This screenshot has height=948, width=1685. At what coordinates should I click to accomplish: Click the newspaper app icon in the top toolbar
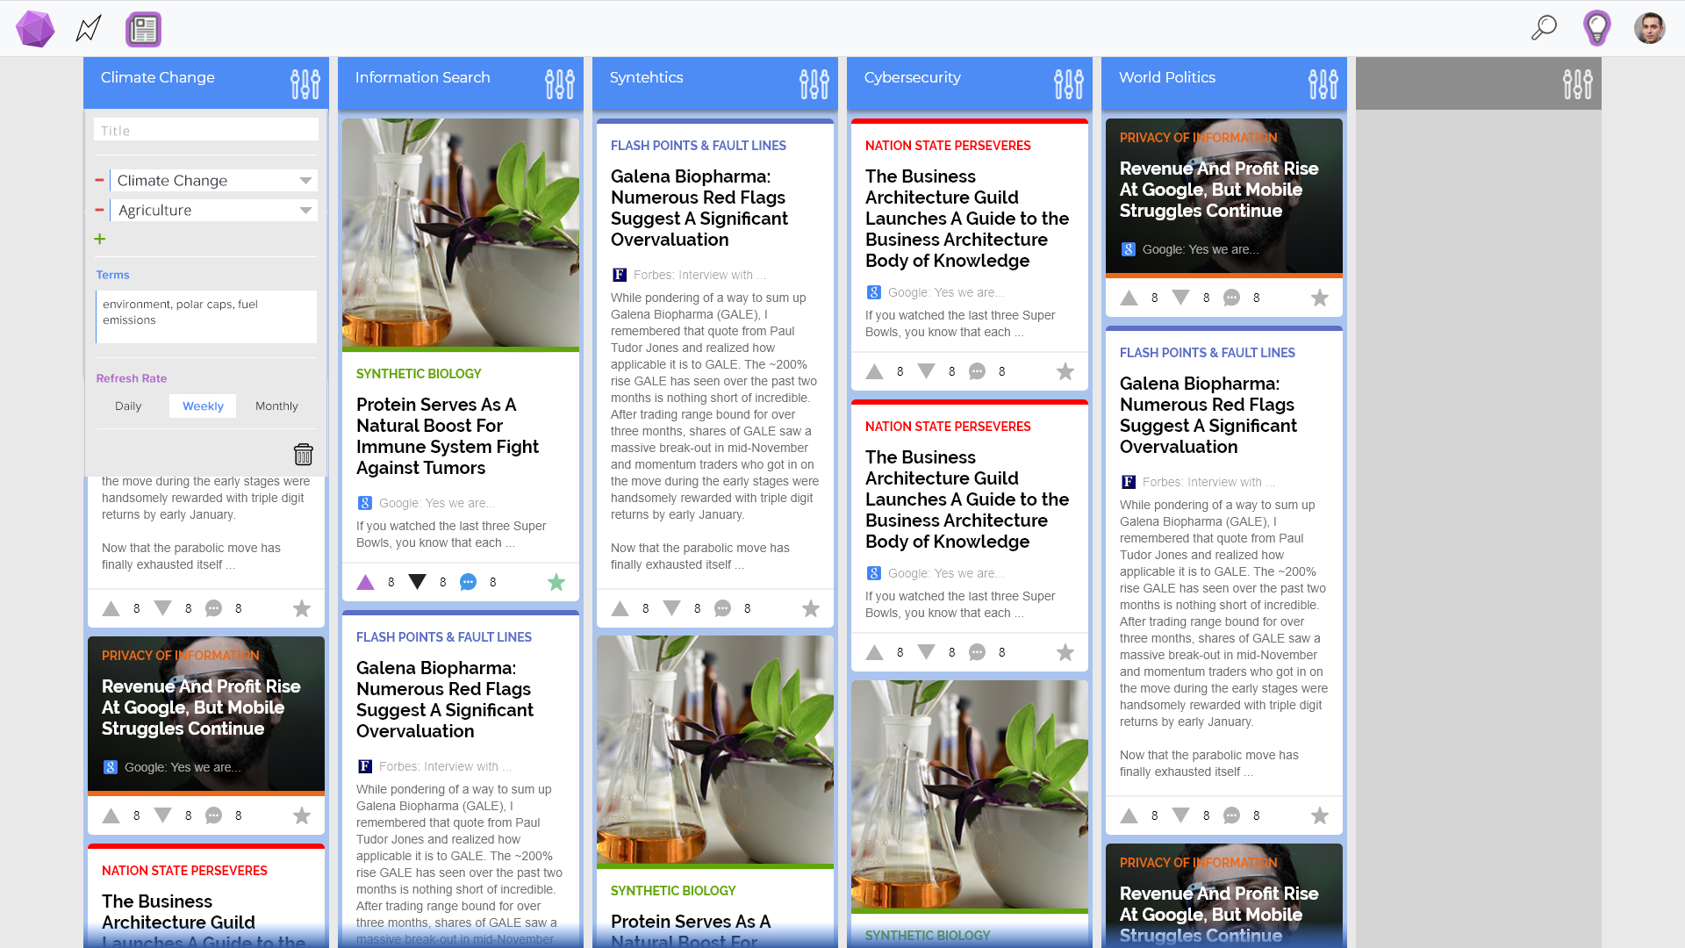(x=144, y=28)
